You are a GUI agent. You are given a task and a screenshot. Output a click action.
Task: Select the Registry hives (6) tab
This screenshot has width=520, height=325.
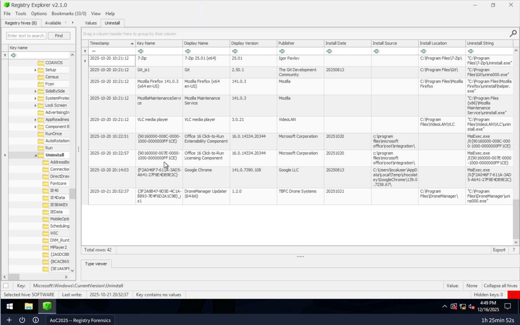click(21, 23)
